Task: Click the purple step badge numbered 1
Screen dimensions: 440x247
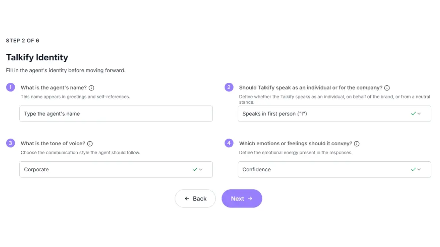Action: click(x=10, y=87)
